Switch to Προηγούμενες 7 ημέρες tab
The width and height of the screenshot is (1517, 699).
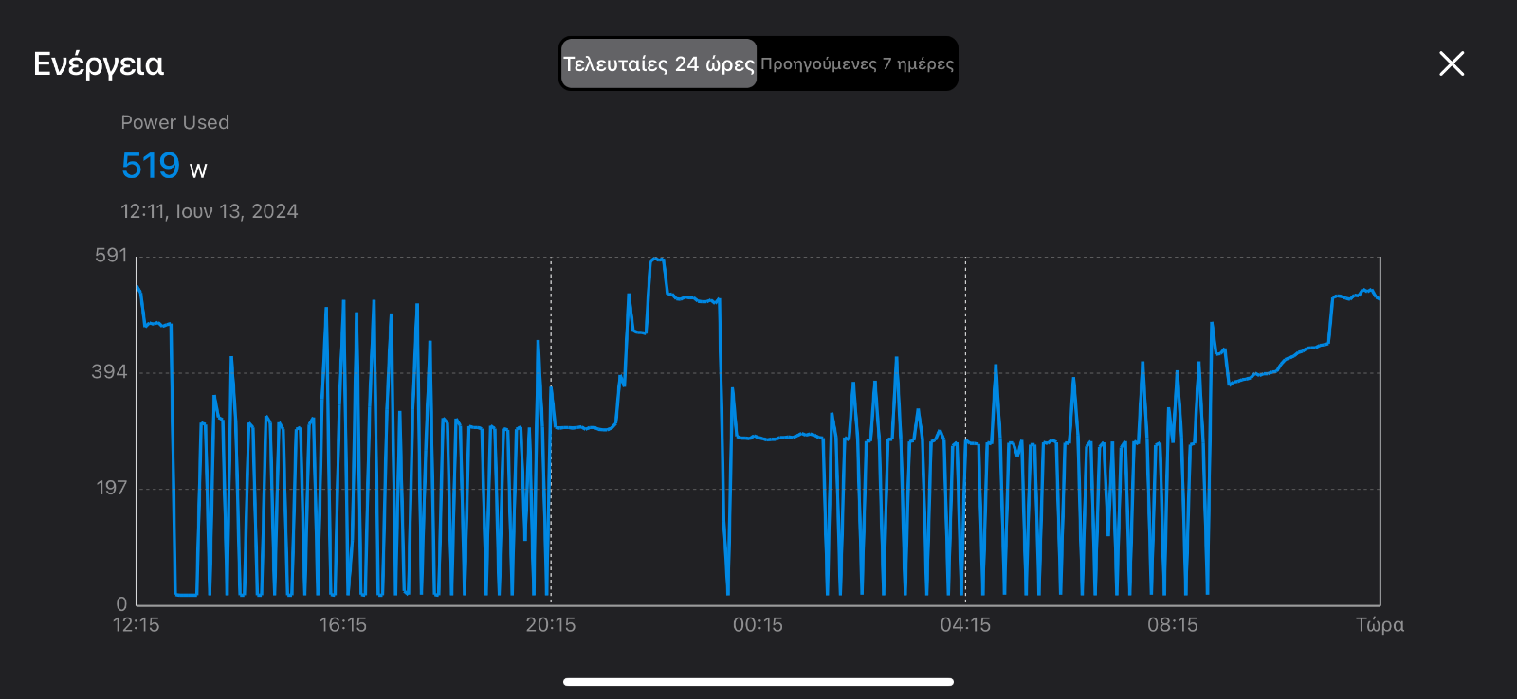[x=857, y=63]
